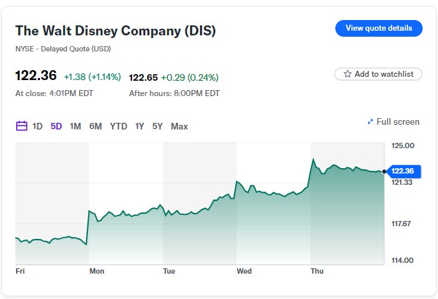Choose the 6M chart period
This screenshot has width=438, height=299.
[x=95, y=126]
